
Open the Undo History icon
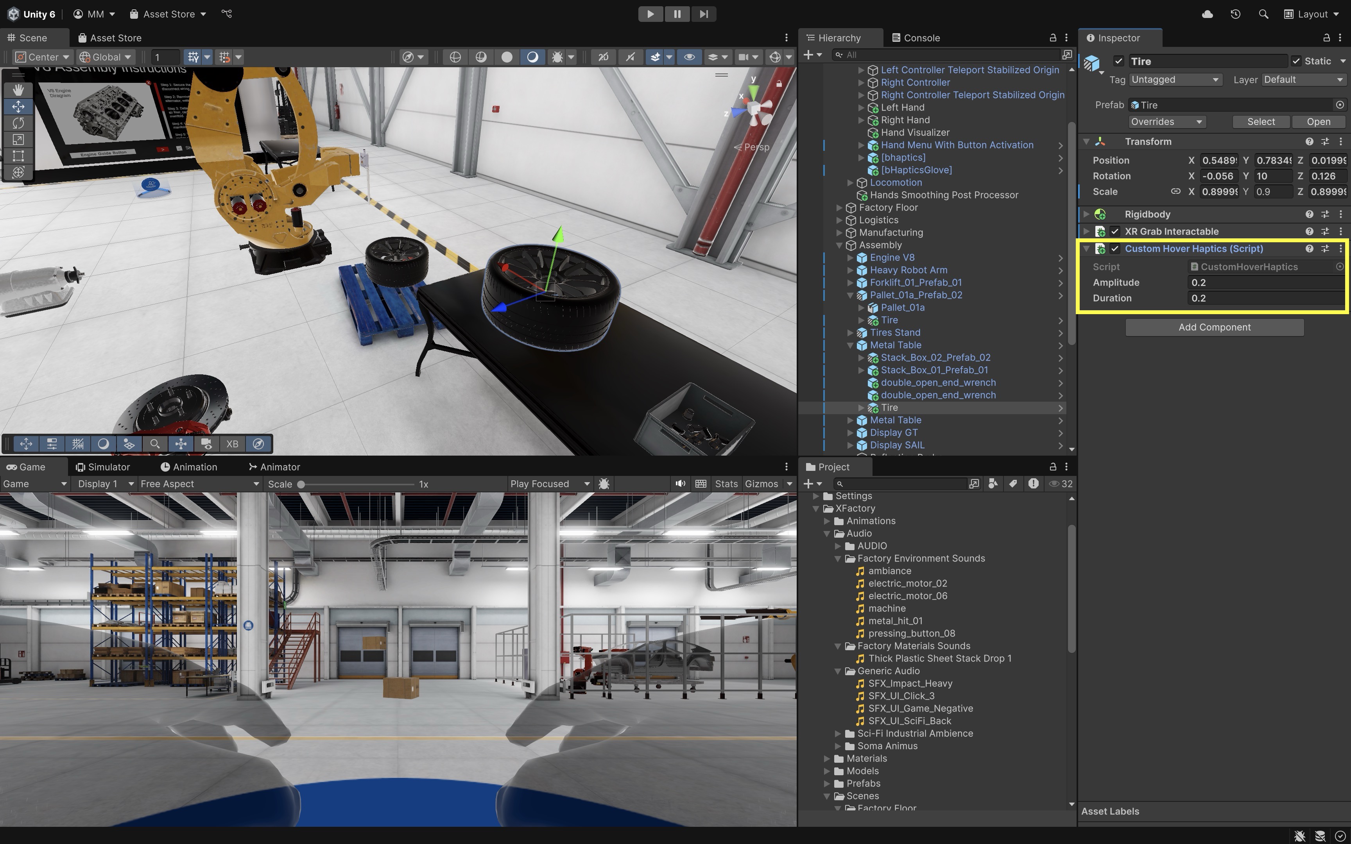click(1235, 14)
